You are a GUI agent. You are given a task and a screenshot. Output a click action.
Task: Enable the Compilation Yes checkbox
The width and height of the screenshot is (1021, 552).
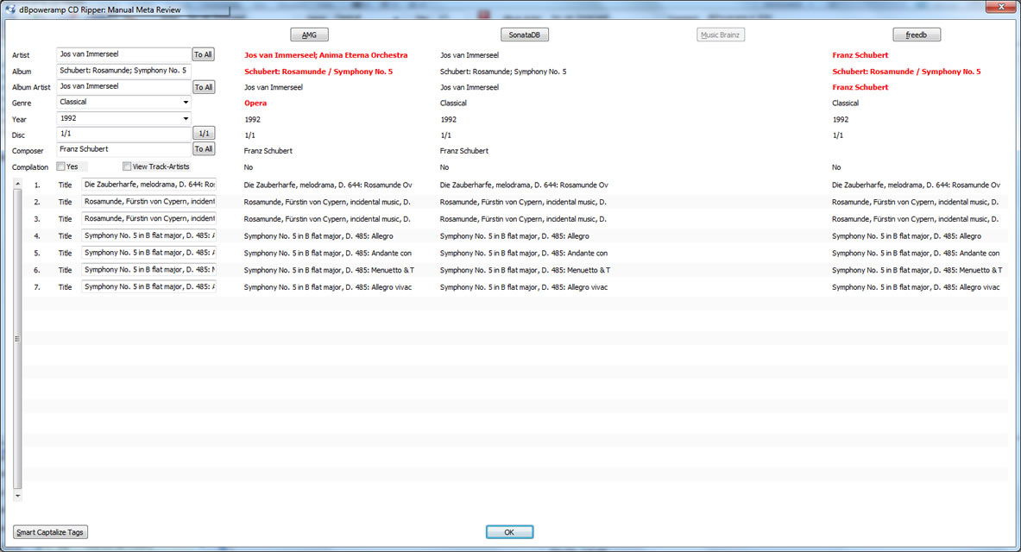pyautogui.click(x=61, y=166)
